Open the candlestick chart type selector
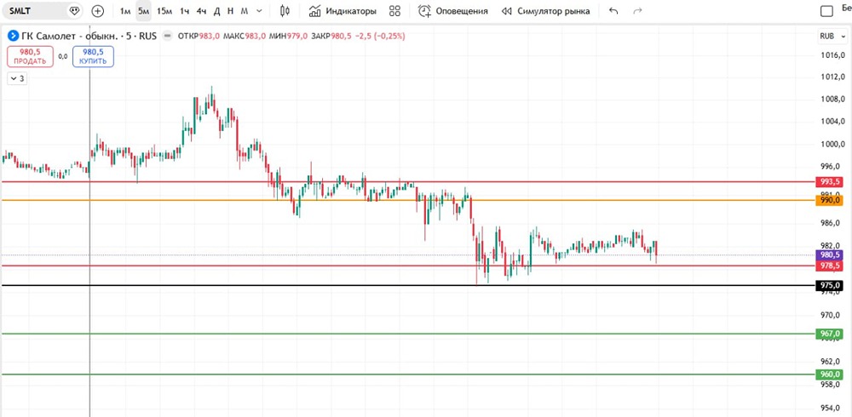Image resolution: width=852 pixels, height=417 pixels. pyautogui.click(x=285, y=11)
